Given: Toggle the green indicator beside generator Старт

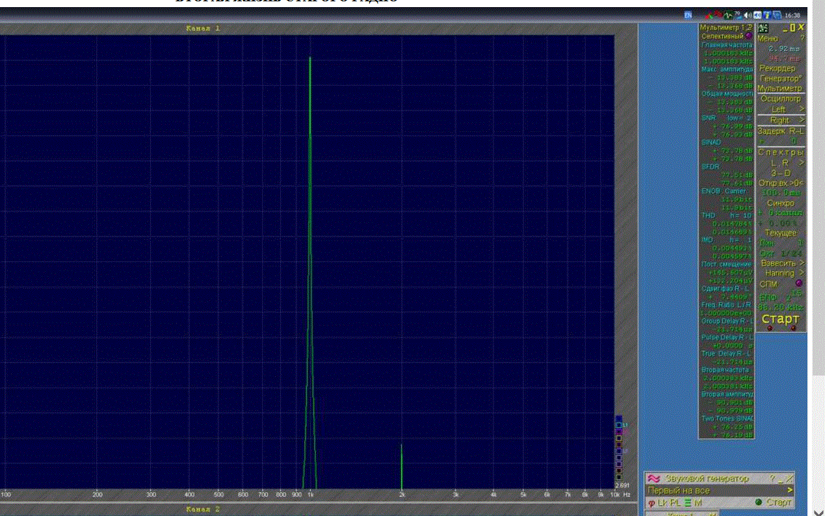Looking at the screenshot, I should [x=758, y=502].
